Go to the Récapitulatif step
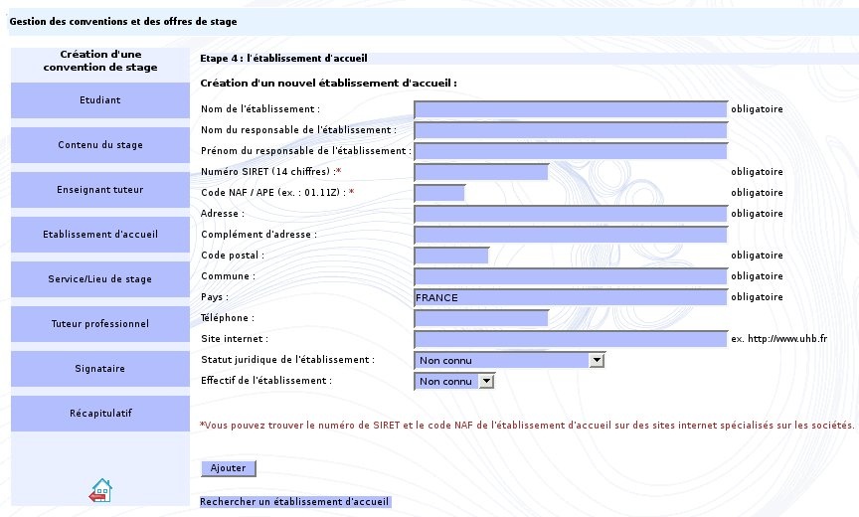Viewport: 859px width, 517px height. [99, 414]
